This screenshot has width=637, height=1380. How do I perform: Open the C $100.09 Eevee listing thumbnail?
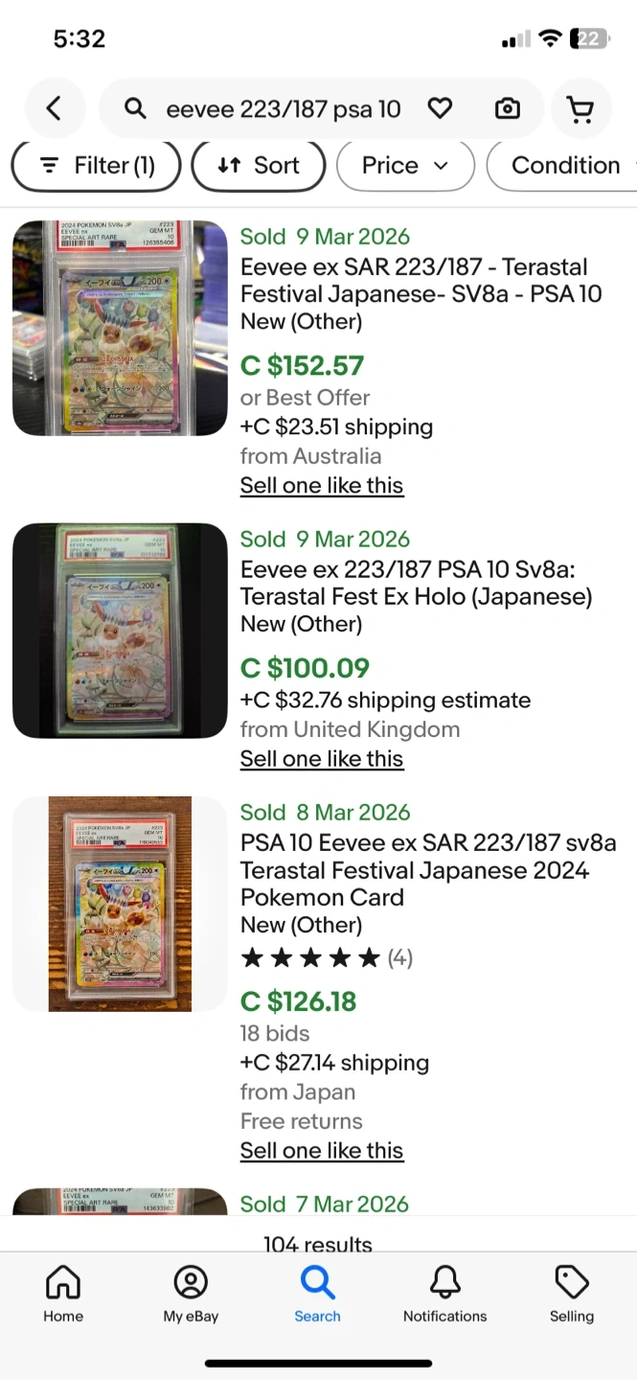[x=120, y=631]
